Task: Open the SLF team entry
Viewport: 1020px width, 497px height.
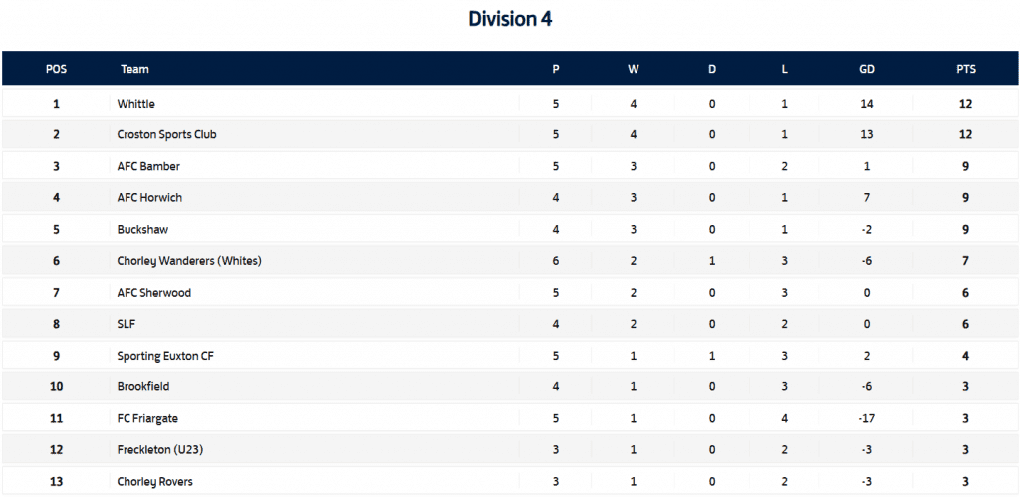Action: [x=127, y=324]
